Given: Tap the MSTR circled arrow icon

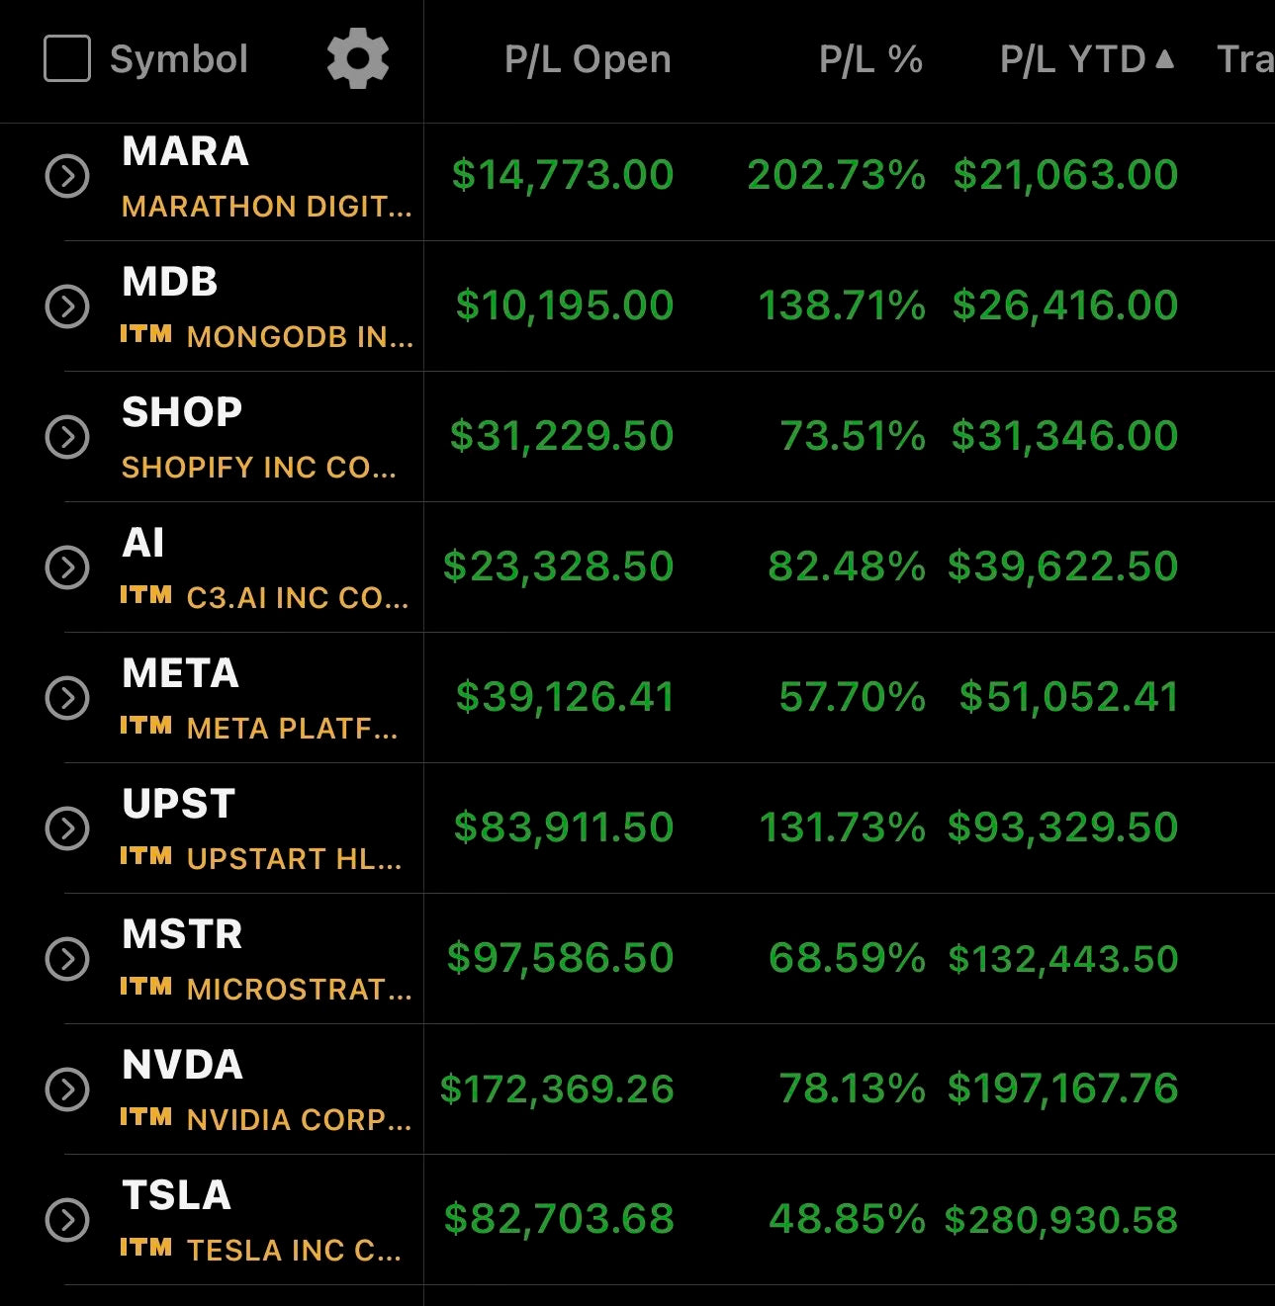Looking at the screenshot, I should (x=67, y=959).
